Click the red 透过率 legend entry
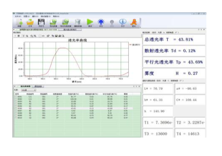 pos(135,45)
